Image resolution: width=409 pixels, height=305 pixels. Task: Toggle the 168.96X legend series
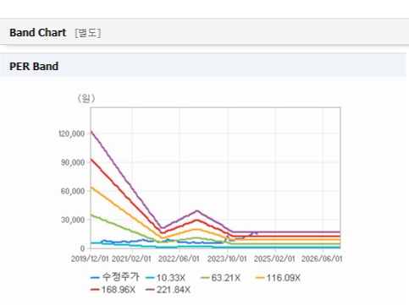113,290
